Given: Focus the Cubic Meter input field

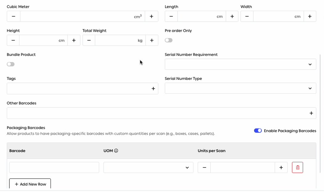Looking at the screenshot, I should tap(82, 16).
